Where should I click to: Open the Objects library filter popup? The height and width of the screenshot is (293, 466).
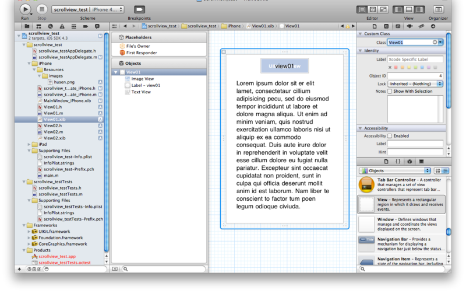point(395,170)
